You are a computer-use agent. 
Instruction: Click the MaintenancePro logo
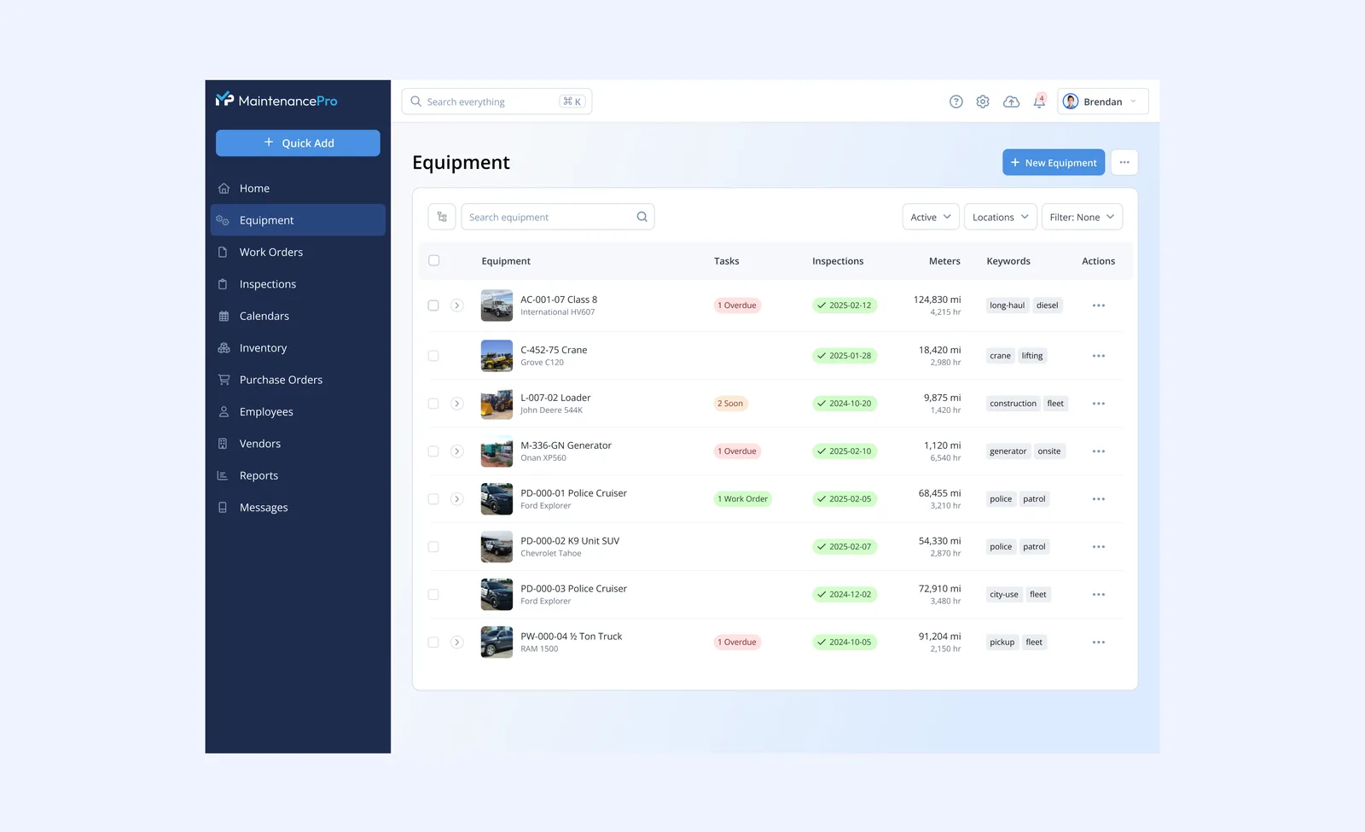click(x=276, y=101)
